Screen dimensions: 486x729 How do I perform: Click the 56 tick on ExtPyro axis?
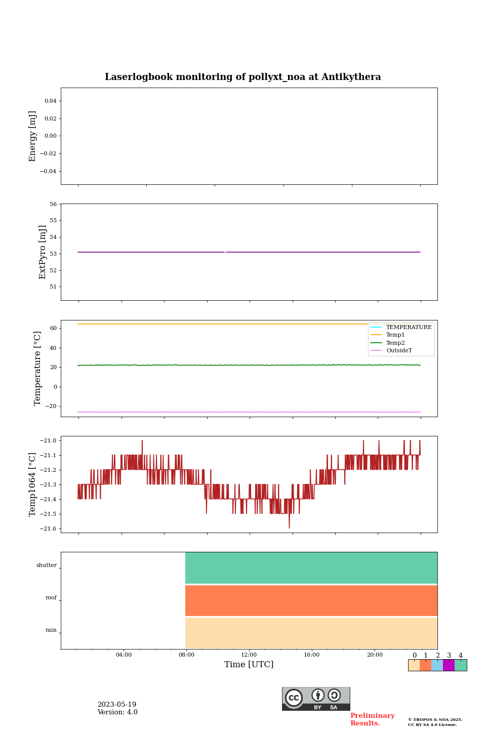(53, 204)
